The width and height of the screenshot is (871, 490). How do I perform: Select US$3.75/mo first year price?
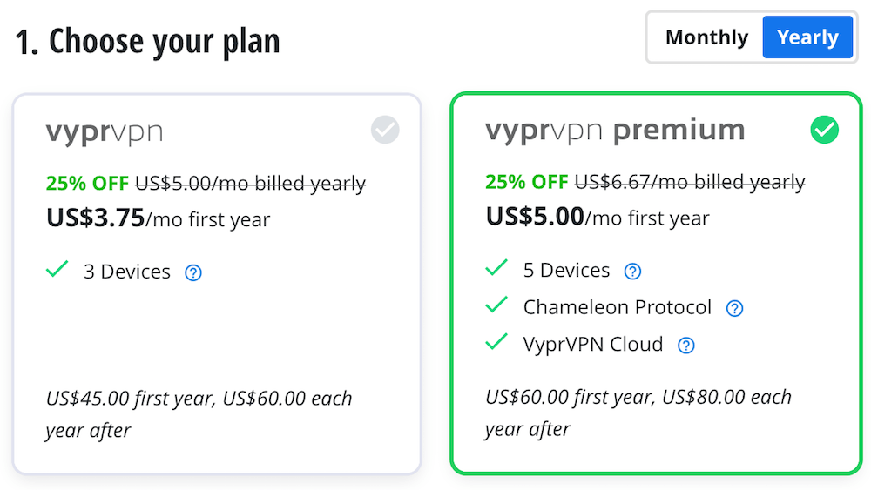click(x=159, y=218)
